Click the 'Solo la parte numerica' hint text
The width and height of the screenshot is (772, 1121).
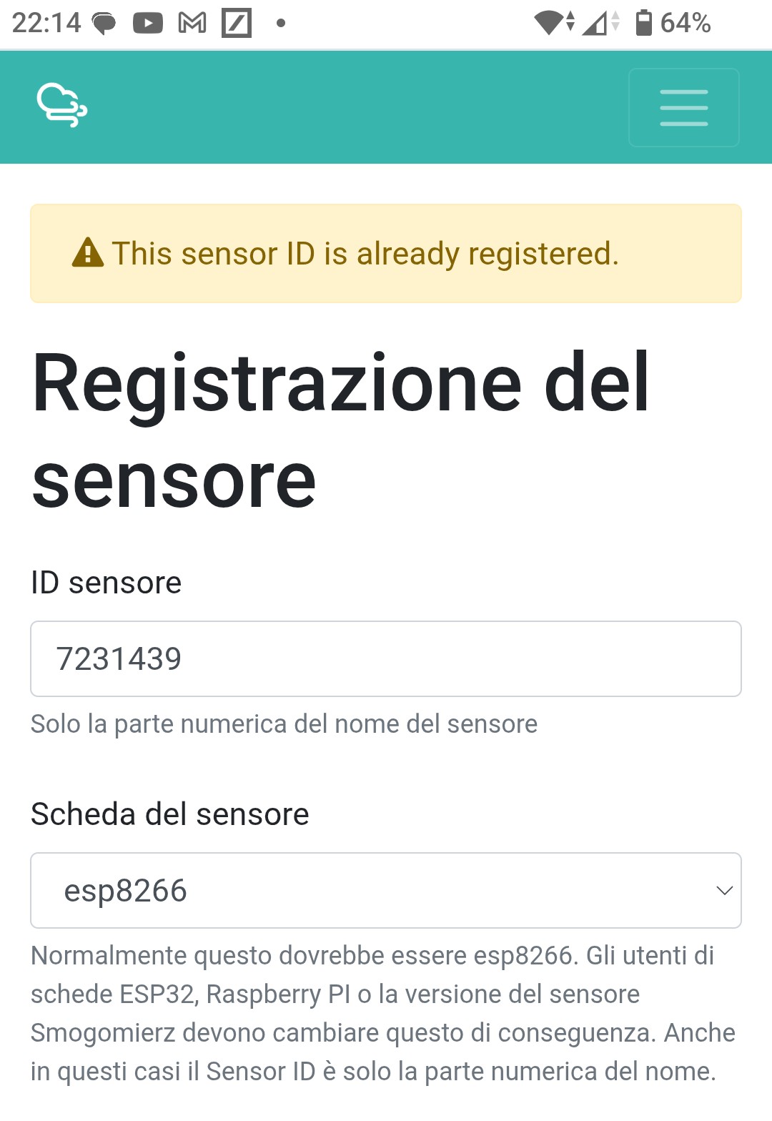284,724
